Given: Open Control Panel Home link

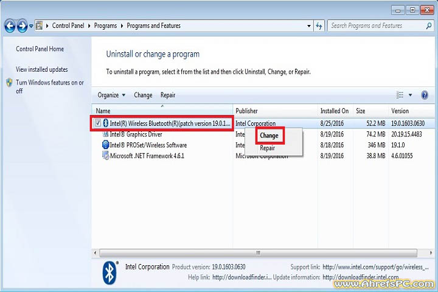Looking at the screenshot, I should pos(40,49).
